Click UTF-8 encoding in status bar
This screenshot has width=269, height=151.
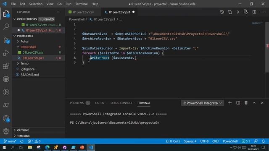(204, 141)
